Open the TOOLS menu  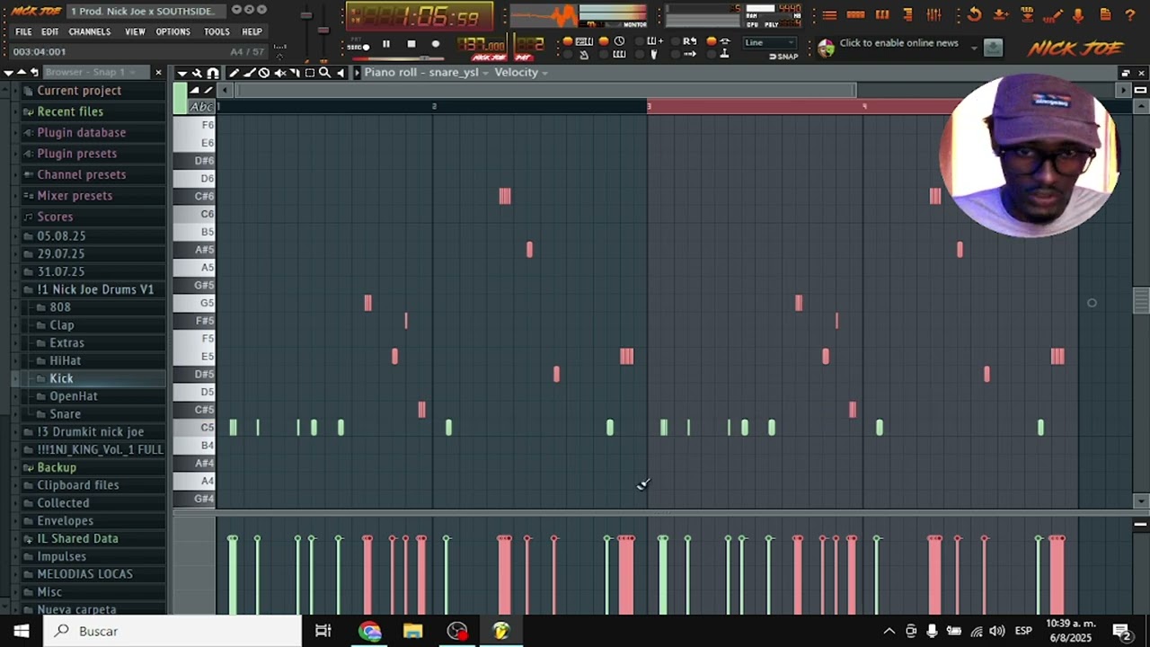tap(217, 31)
